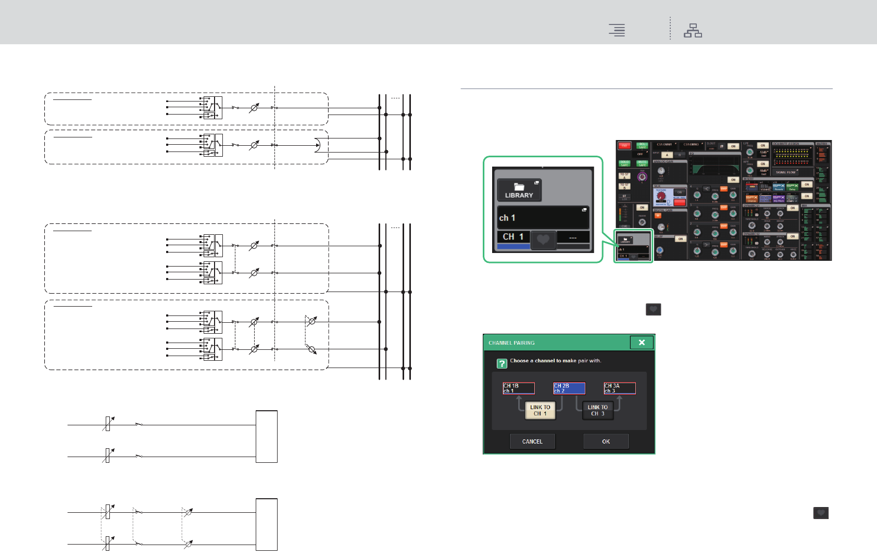Viewport: 877px width, 556px height.
Task: Choose LINK TO CH 3
Action: pos(597,410)
